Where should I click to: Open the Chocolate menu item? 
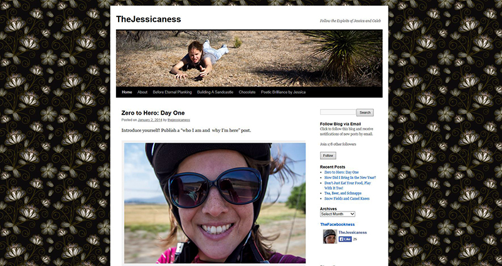tap(247, 92)
